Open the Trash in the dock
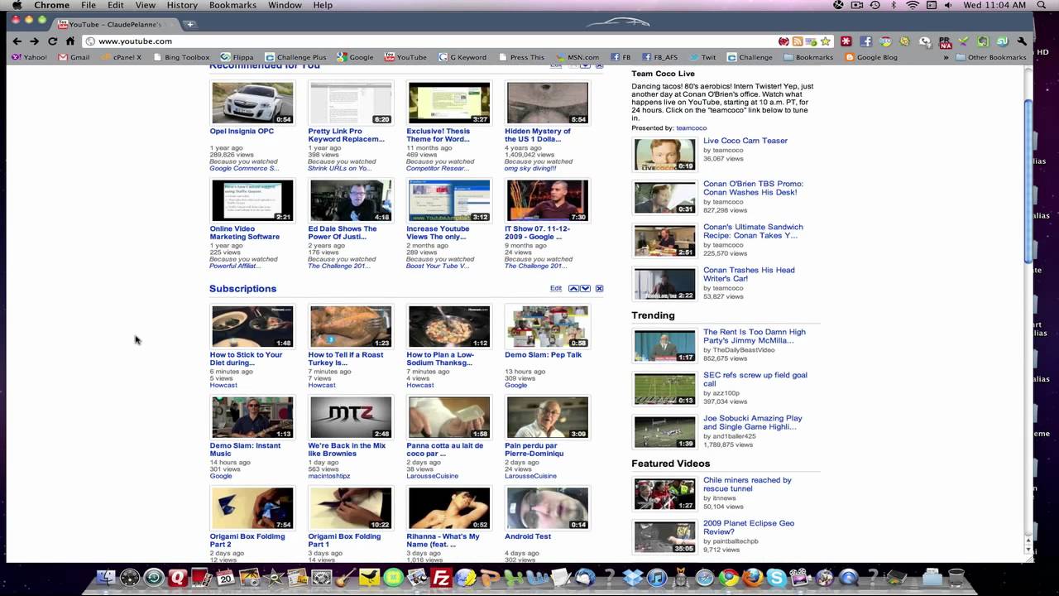The width and height of the screenshot is (1059, 596). [956, 577]
